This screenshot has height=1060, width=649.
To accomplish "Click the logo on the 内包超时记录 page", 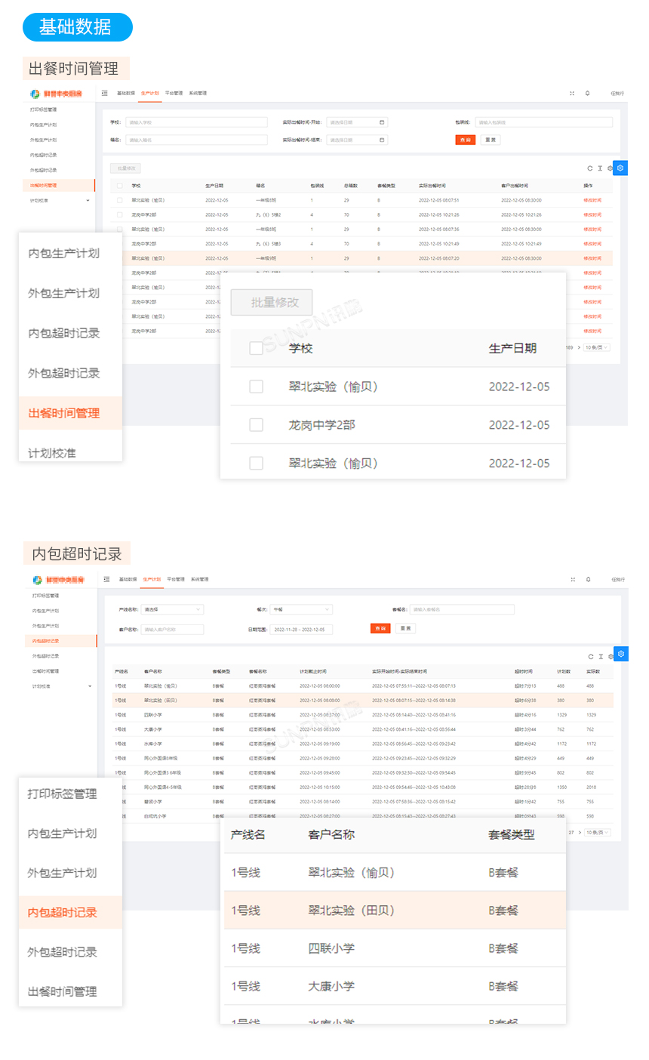I will pos(59,580).
